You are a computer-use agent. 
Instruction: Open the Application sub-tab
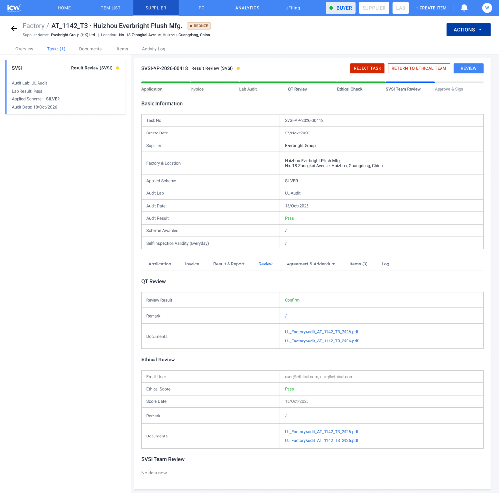click(159, 264)
